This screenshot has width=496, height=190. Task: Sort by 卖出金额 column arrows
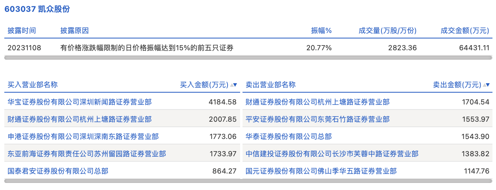[x=487, y=85]
